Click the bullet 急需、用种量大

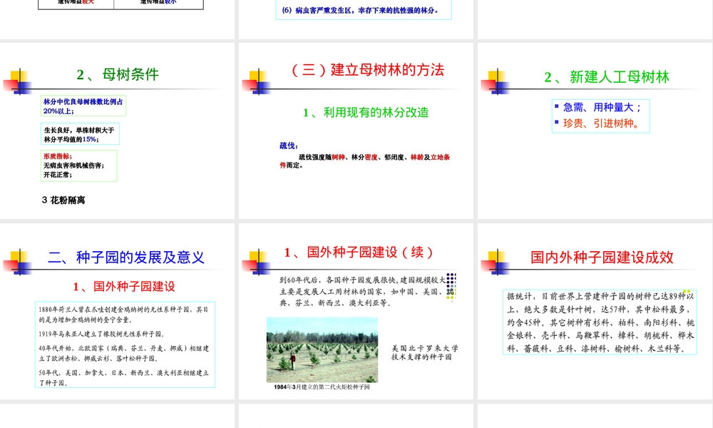601,107
